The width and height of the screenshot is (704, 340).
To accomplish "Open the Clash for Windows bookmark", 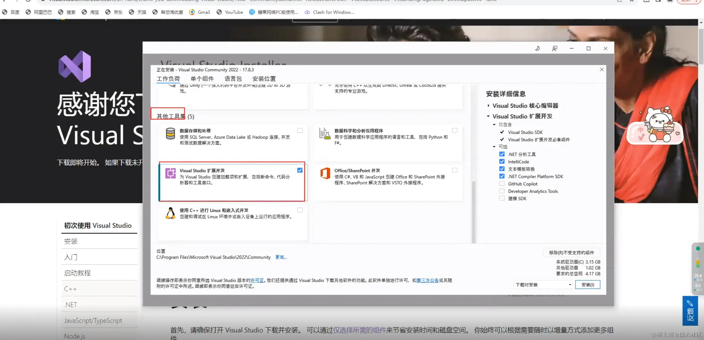I will point(329,12).
